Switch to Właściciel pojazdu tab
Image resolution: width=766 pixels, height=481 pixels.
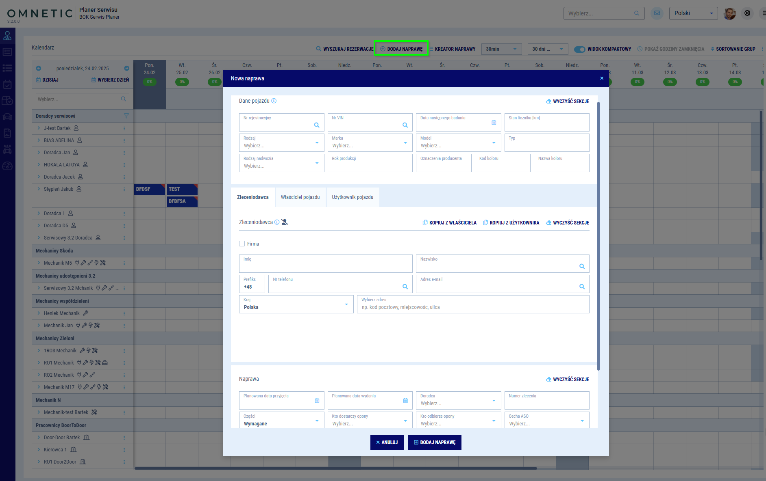click(x=300, y=197)
